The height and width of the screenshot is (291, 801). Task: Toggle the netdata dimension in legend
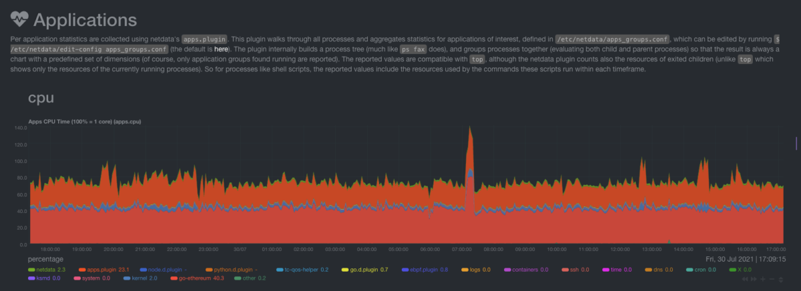click(x=45, y=270)
